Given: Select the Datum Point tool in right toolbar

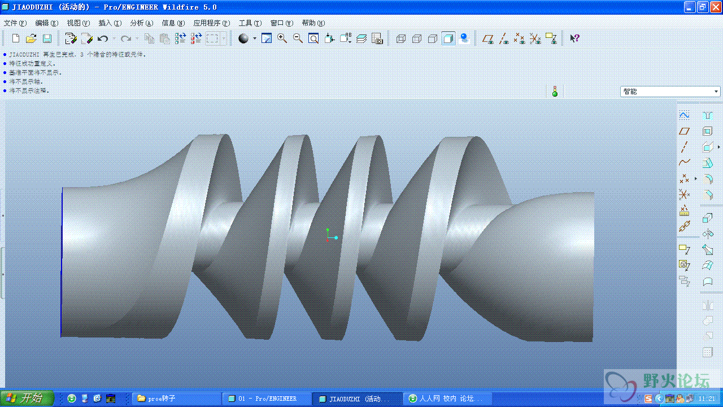Looking at the screenshot, I should (684, 179).
